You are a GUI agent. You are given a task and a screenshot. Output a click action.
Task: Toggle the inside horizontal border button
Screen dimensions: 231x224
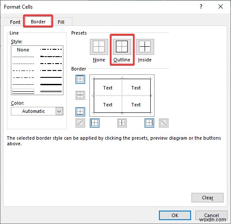(80, 95)
